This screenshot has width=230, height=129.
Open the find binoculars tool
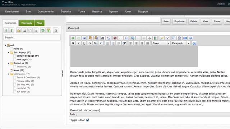(x=103, y=38)
